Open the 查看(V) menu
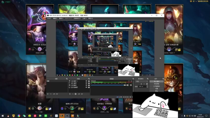210x118 pixels. point(61,18)
